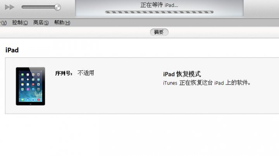Click the striped progress bar

point(159,12)
